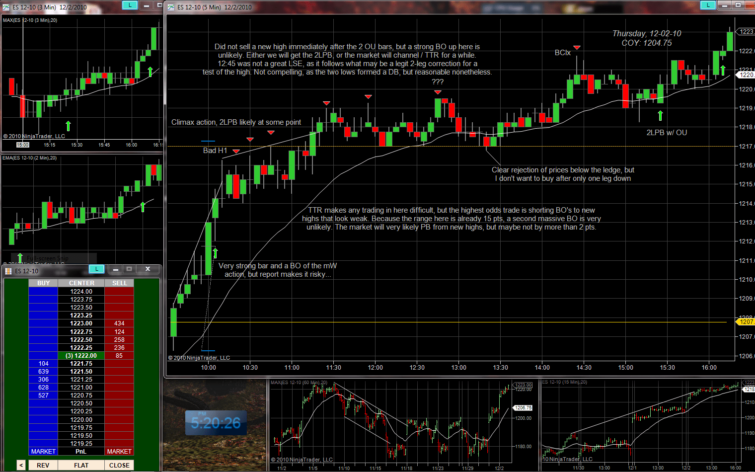The width and height of the screenshot is (755, 472).
Task: Click the sell cell showing 434 at 1223.00
Action: tap(119, 323)
